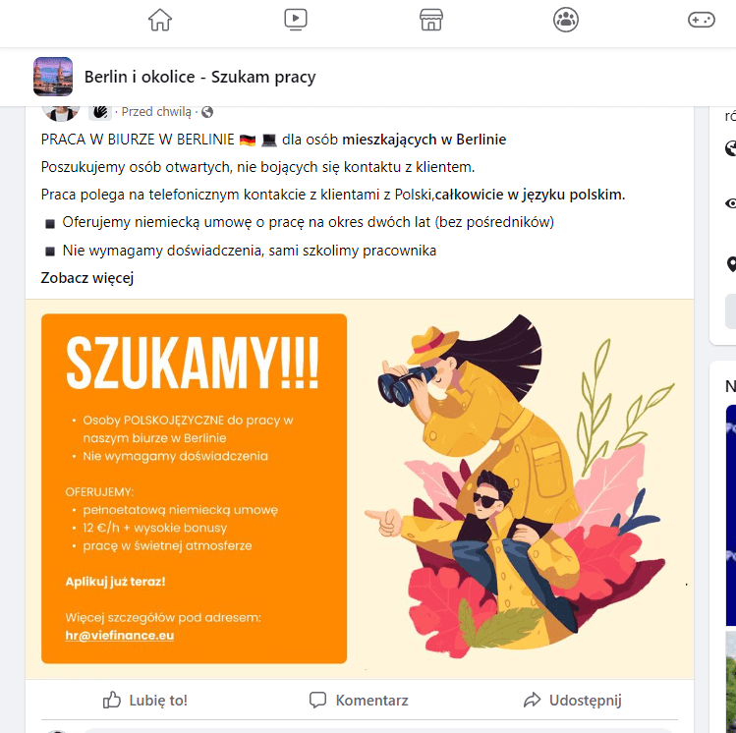Viewport: 736px width, 733px height.
Task: Click the group's Berlin cover thumbnail
Action: click(x=53, y=77)
